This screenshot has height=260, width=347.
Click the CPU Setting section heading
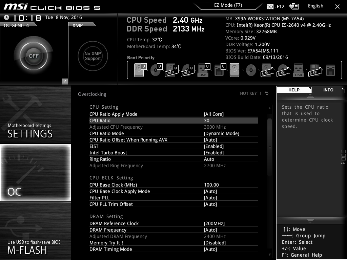coord(104,107)
